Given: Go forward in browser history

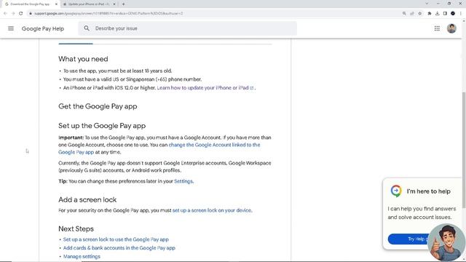Looking at the screenshot, I should point(13,13).
